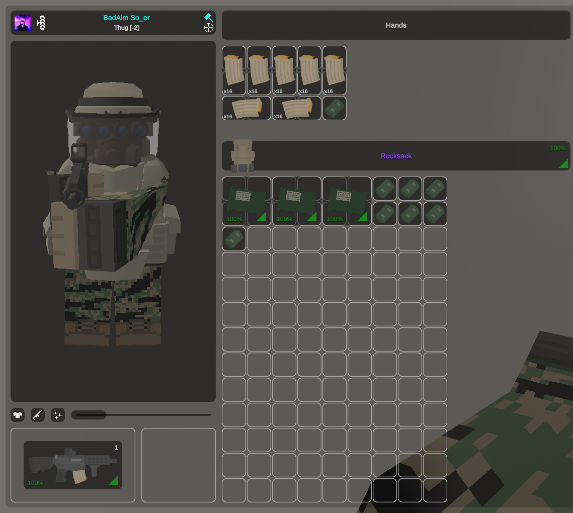Open the sparkles effects tab

click(58, 415)
